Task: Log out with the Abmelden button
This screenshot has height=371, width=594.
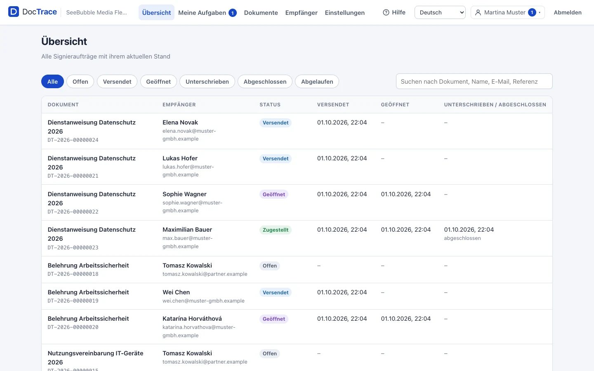Action: tap(568, 12)
